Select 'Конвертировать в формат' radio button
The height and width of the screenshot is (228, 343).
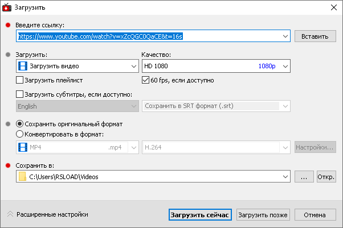[20, 134]
